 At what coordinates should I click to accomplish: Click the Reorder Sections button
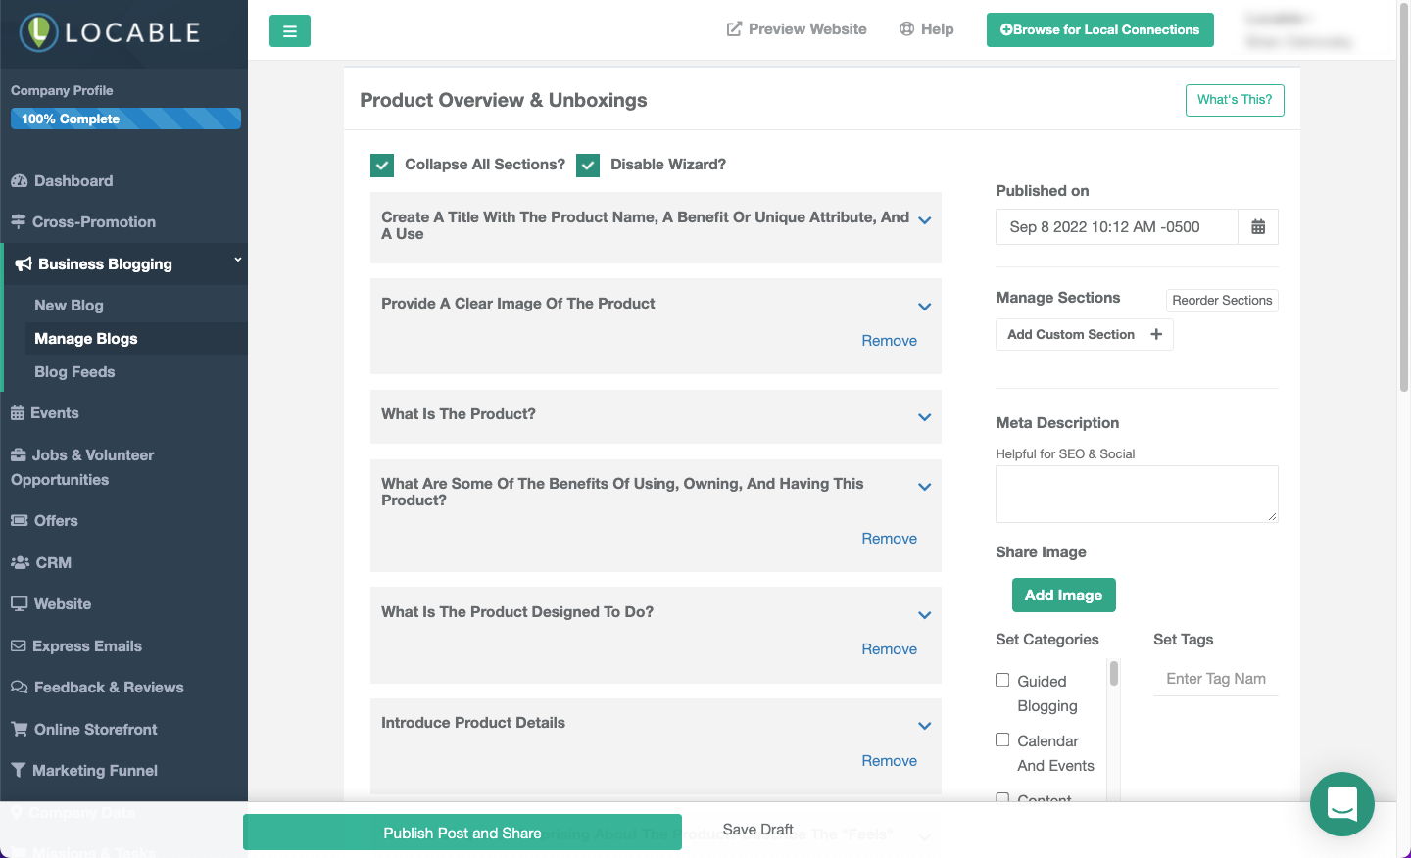[x=1222, y=301]
